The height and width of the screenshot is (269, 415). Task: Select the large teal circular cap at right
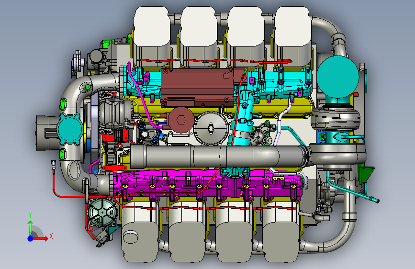[x=338, y=77]
